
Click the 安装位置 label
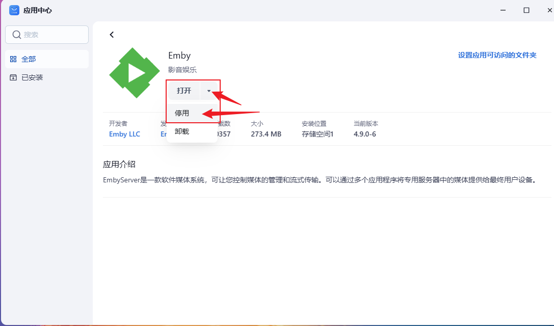tap(314, 124)
